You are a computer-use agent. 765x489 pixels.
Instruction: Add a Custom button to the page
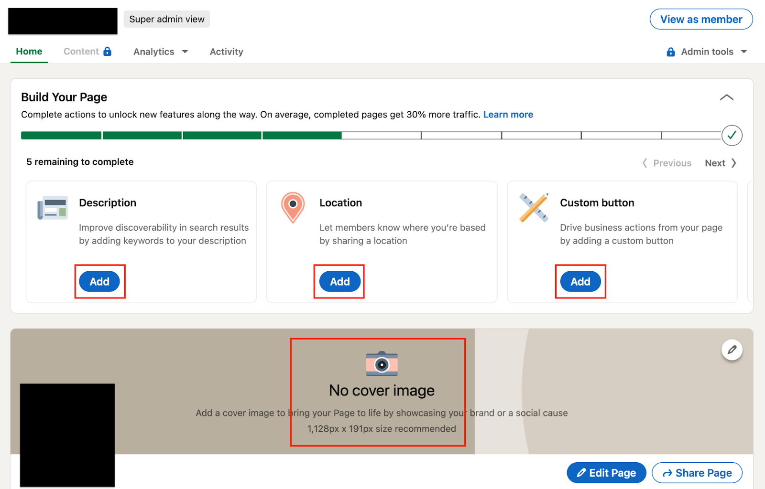click(580, 282)
